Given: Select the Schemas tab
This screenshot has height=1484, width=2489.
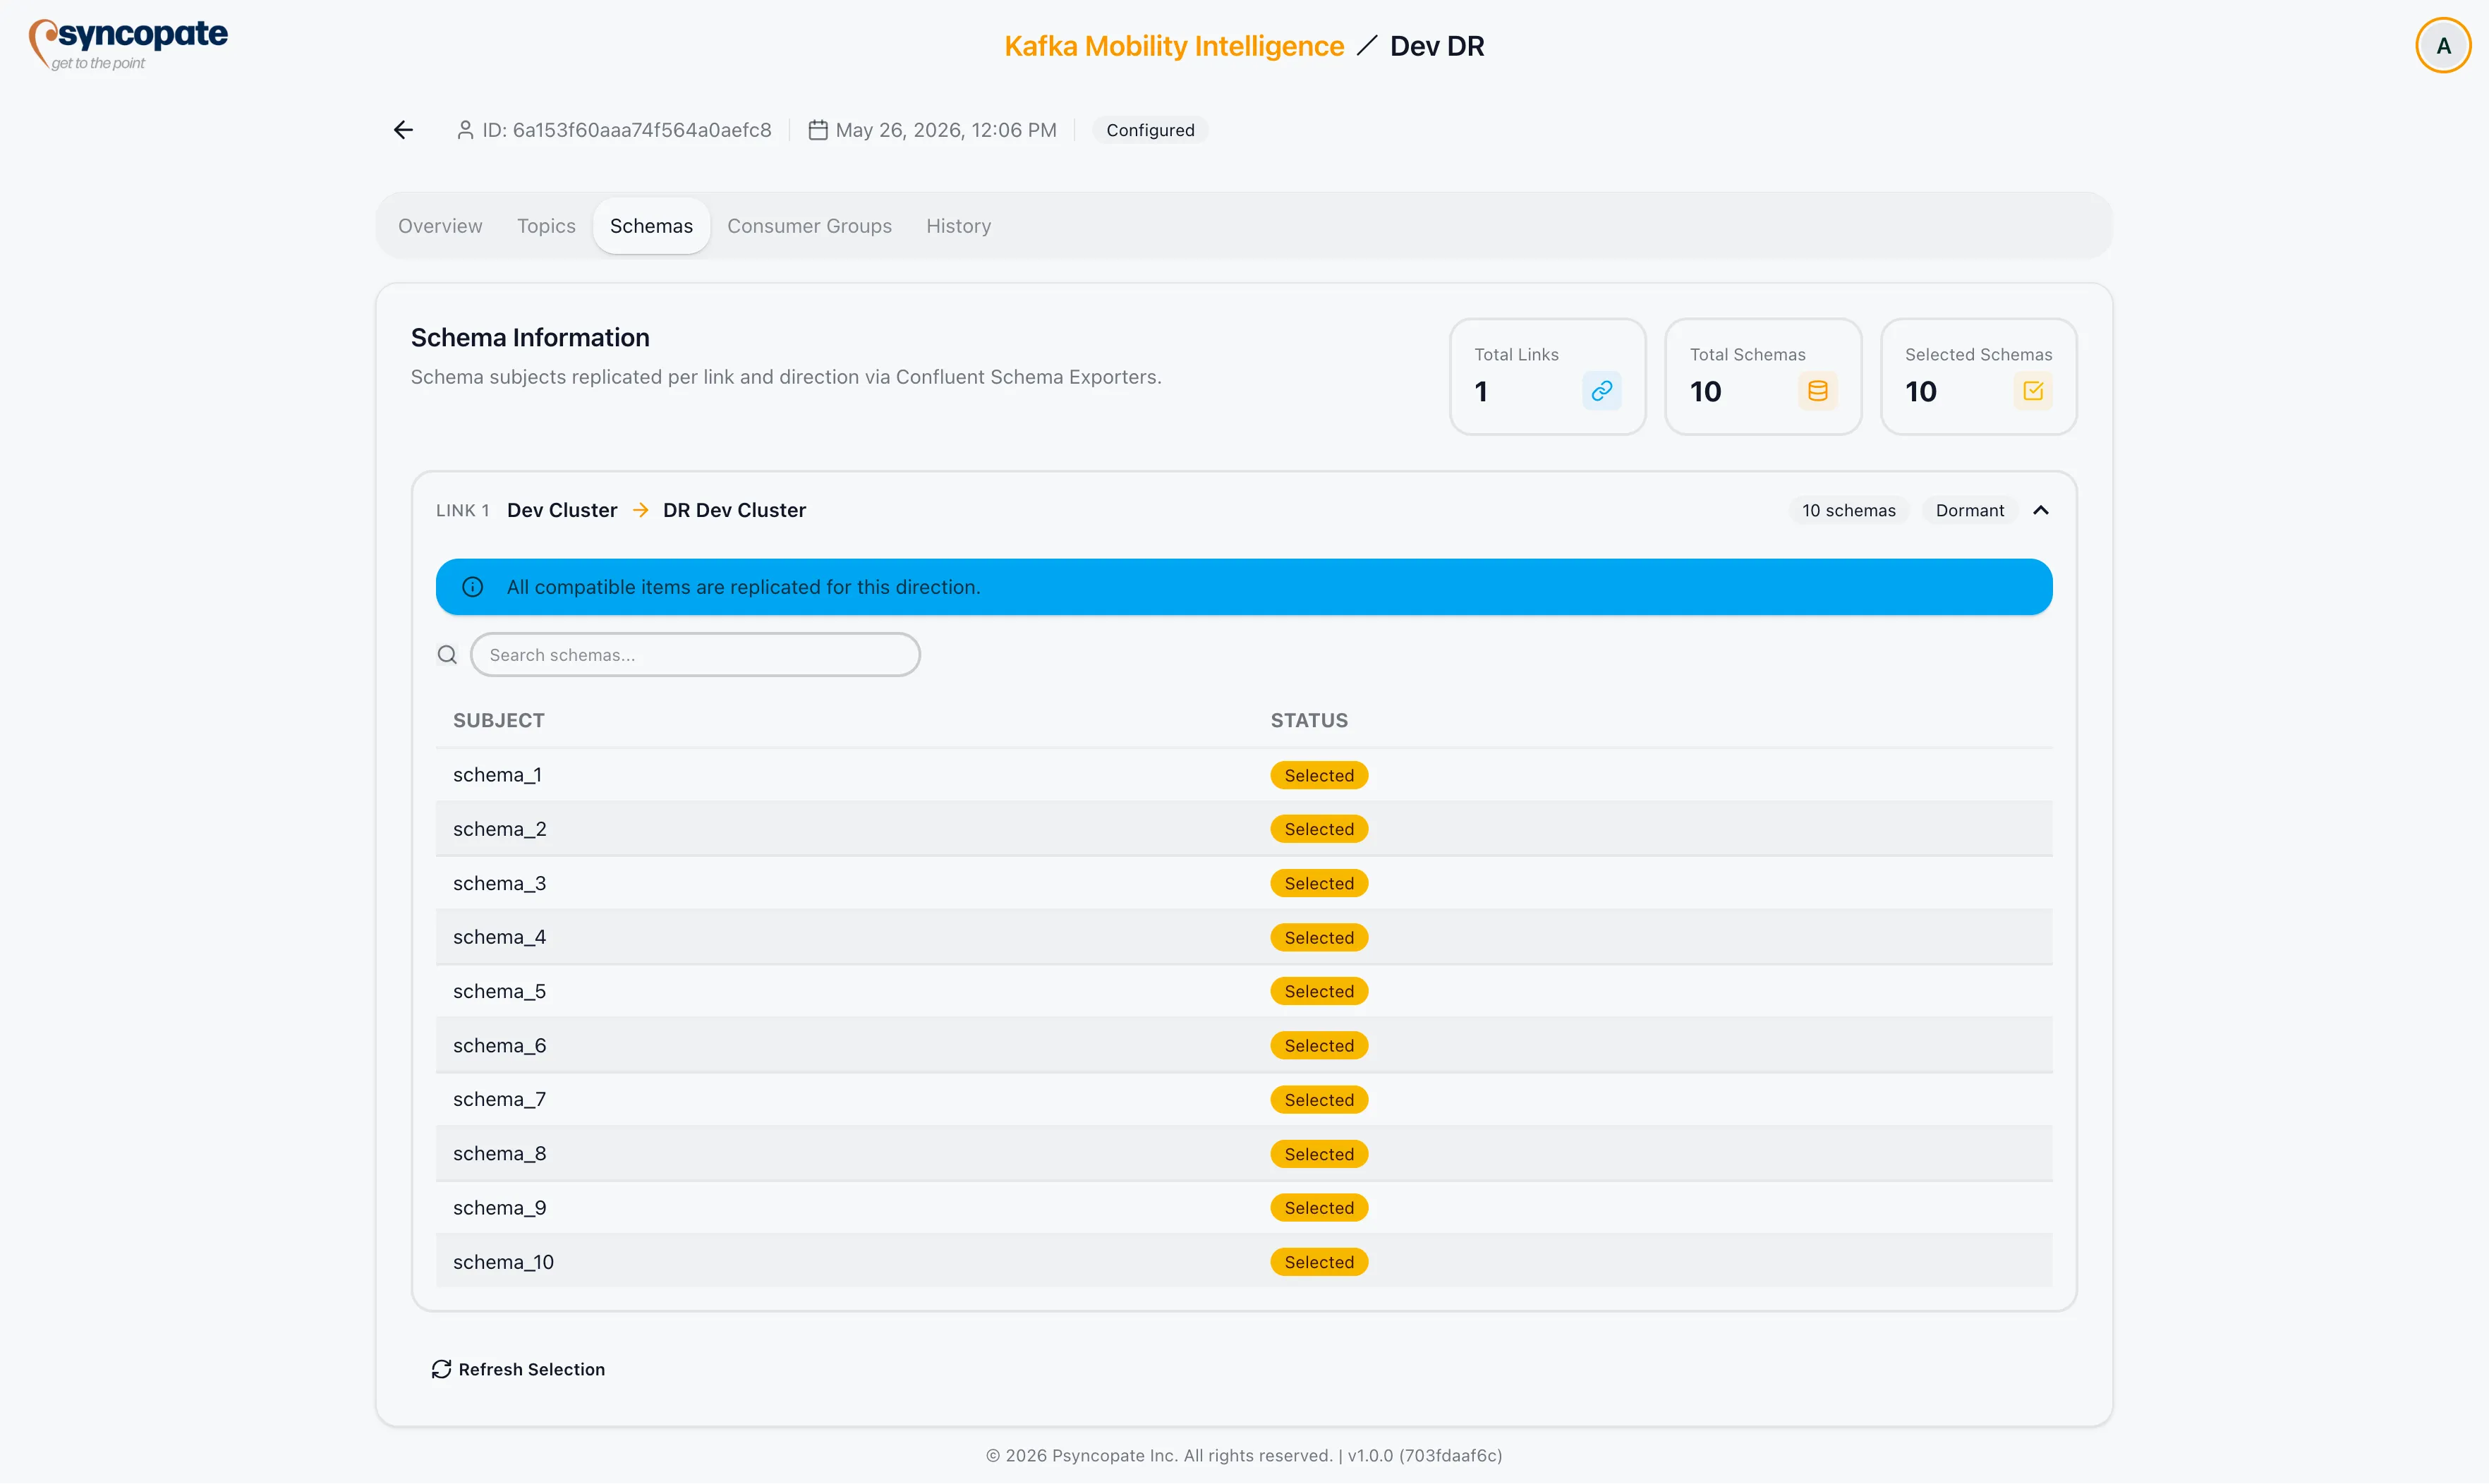Looking at the screenshot, I should [x=651, y=226].
